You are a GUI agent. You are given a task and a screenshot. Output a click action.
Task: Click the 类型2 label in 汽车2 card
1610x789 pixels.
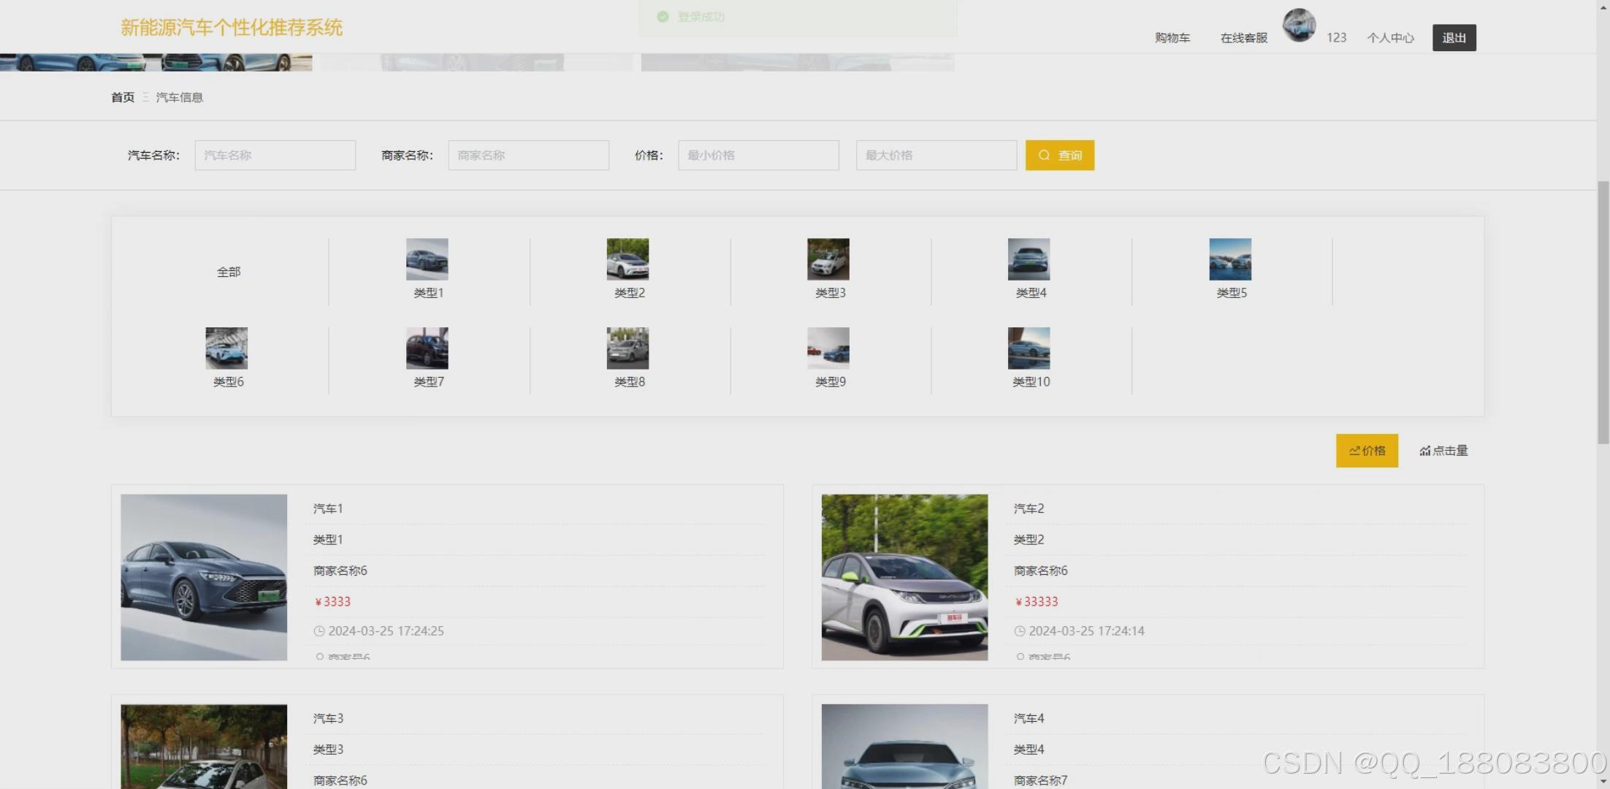[1029, 540]
